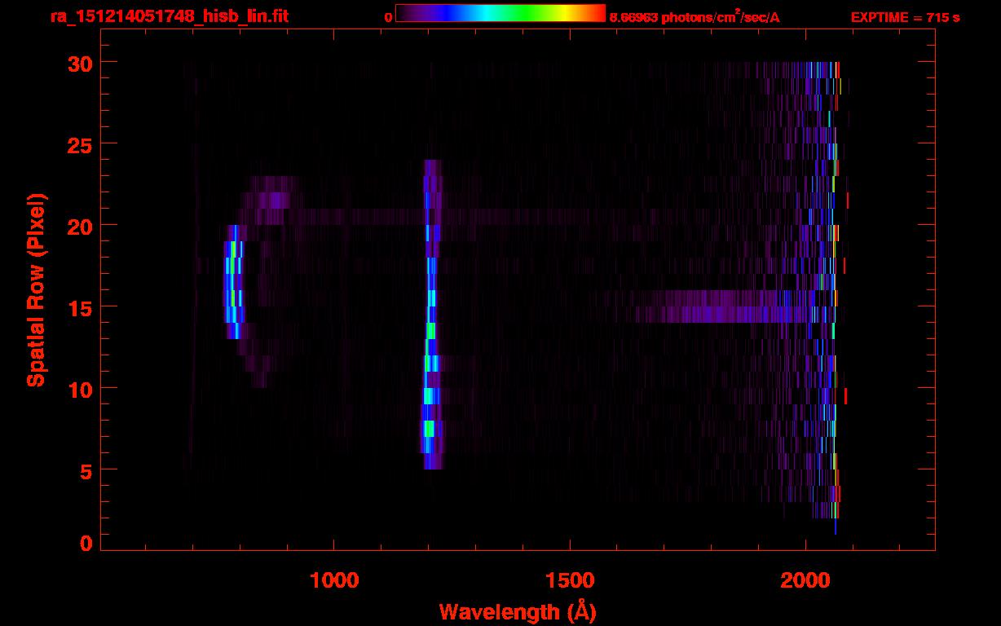Click the horizontal continuum streak at row 15
The image size is (1001, 626).
tap(725, 306)
